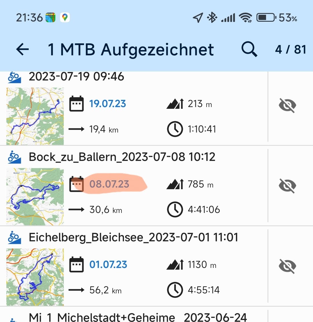313x322 pixels.
Task: Tap elevation icon next to 1130 m
Action: 175,265
